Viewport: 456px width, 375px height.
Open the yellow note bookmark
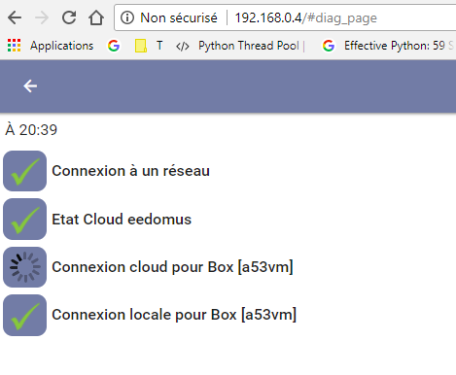click(x=141, y=46)
